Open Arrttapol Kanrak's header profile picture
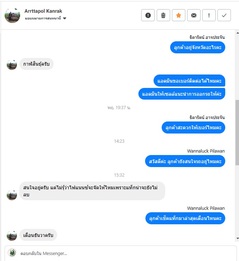 click(12, 15)
